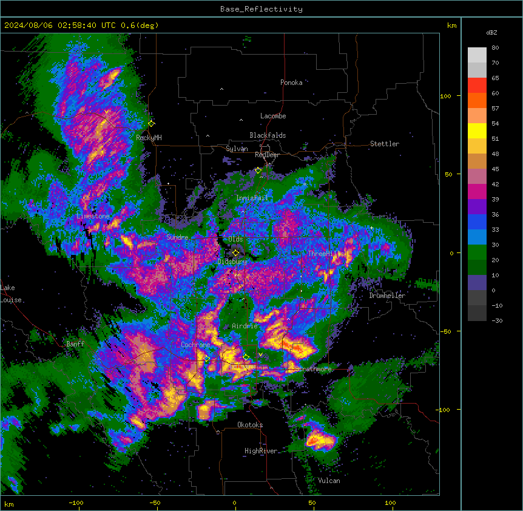This screenshot has width=523, height=511.
Task: Select the bright green 20–30 dBZ swatch
Action: point(477,252)
